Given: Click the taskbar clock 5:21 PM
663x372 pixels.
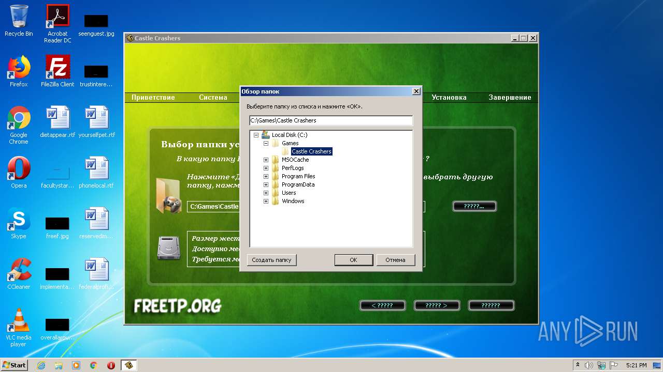Looking at the screenshot, I should [x=636, y=365].
